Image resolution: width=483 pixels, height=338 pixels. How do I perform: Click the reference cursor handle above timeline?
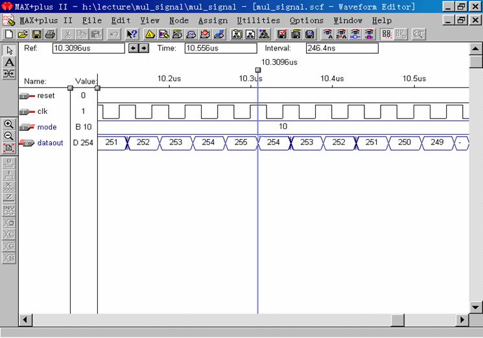258,70
